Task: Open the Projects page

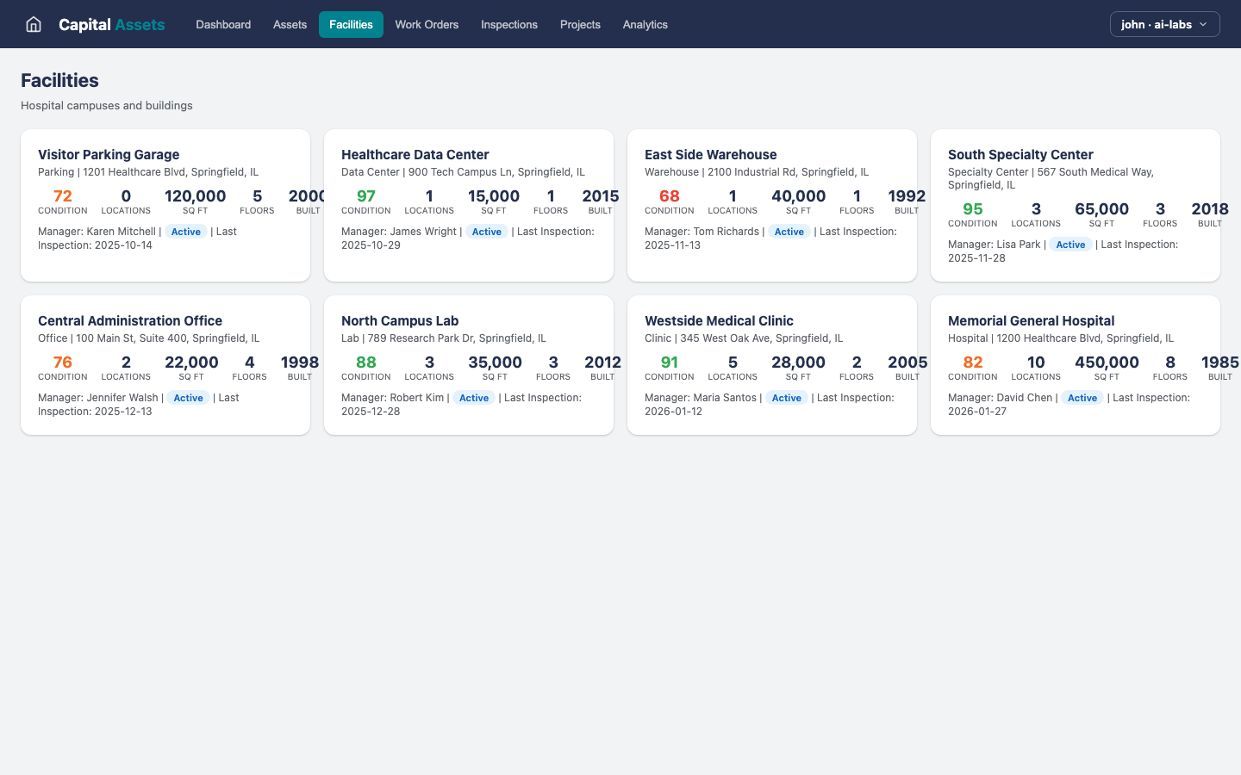Action: (x=580, y=24)
